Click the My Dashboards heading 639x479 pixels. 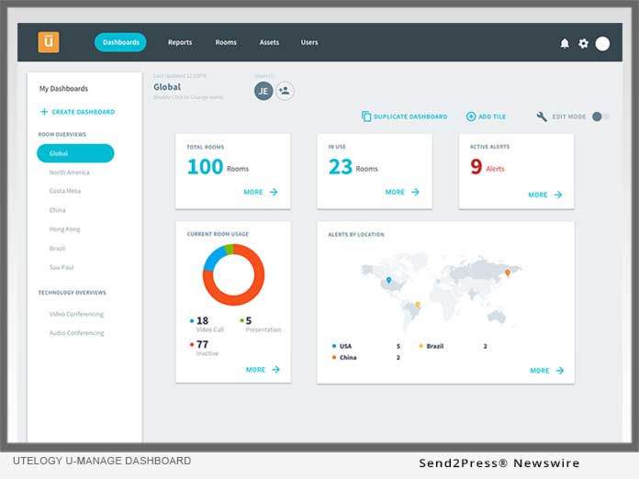63,88
